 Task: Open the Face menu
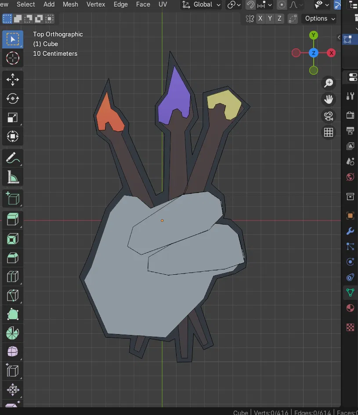click(143, 4)
